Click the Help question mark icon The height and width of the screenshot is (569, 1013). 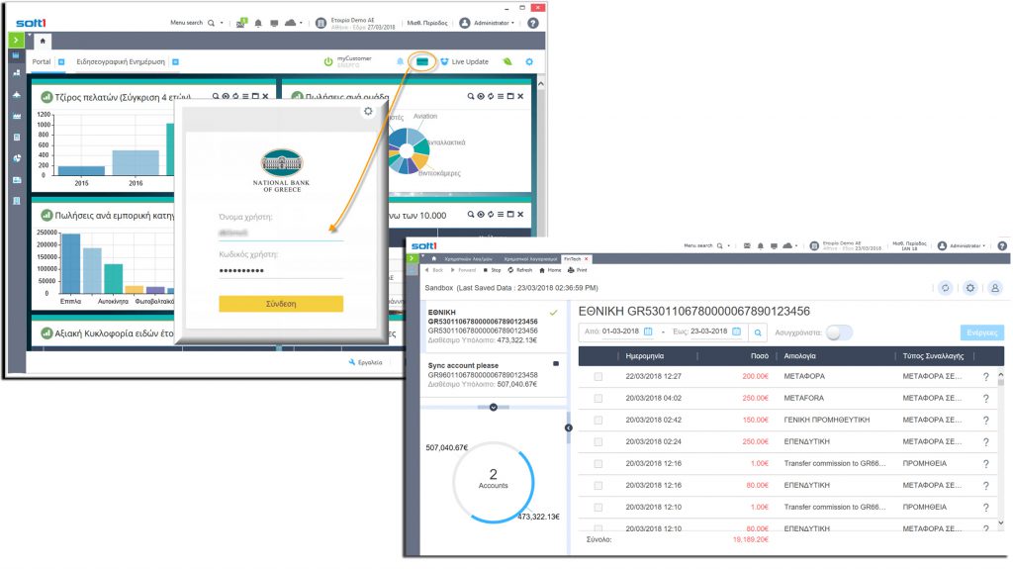[533, 22]
